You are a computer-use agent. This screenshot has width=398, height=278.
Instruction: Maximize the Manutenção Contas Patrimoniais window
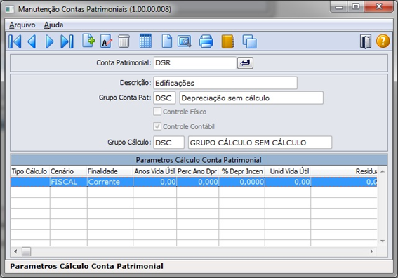(356, 6)
